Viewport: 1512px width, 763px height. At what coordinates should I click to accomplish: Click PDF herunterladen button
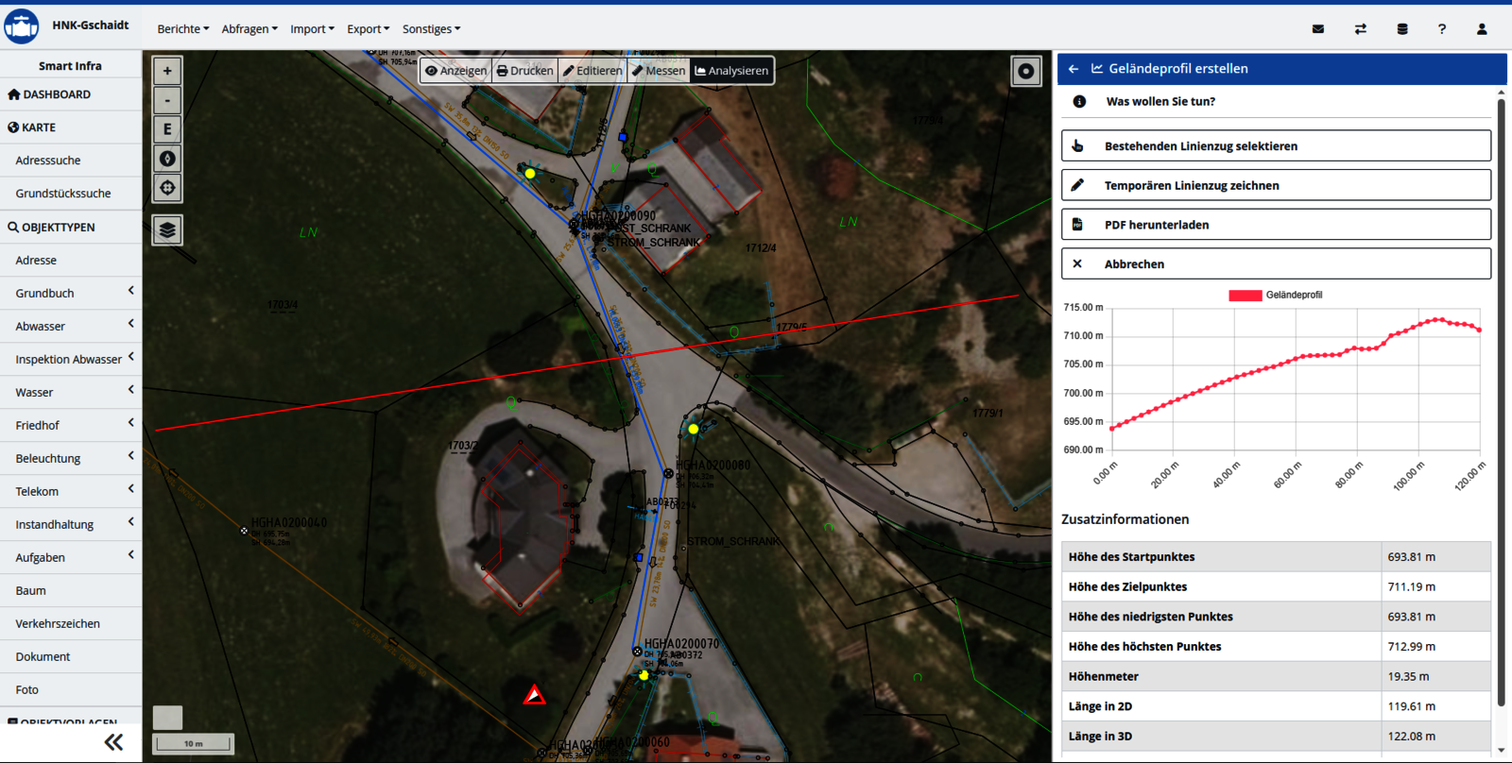tap(1276, 225)
